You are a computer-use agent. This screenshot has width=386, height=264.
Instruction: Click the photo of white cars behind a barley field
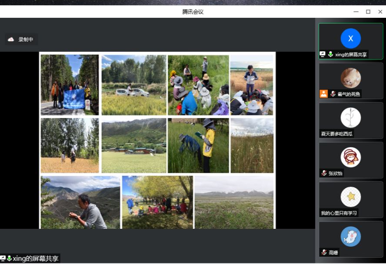coord(134,85)
